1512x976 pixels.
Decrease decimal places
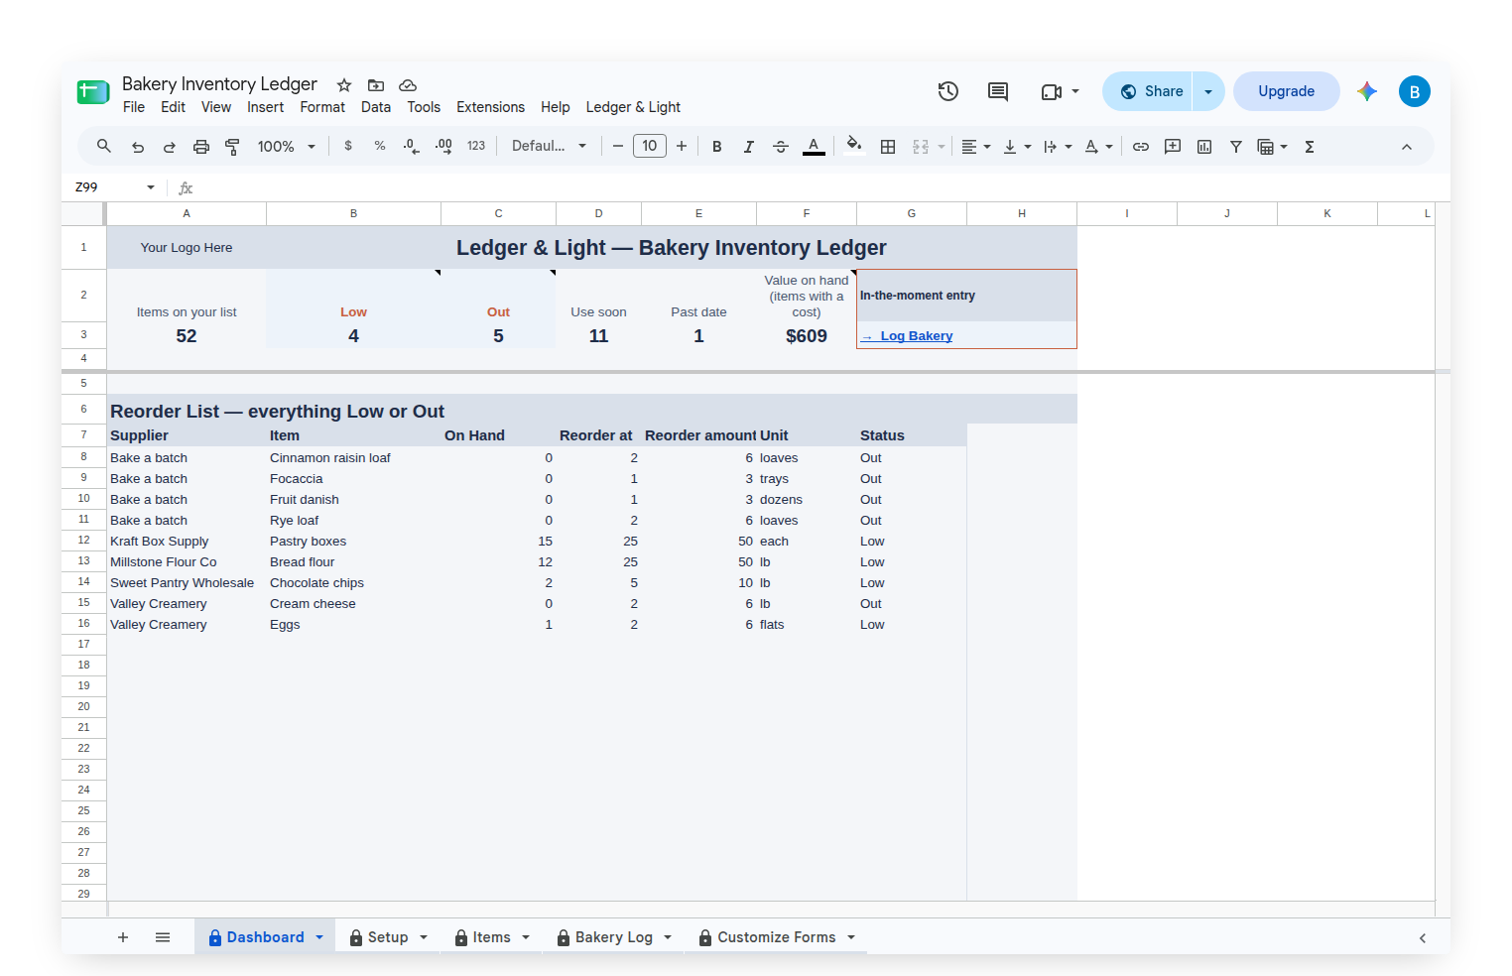(412, 146)
